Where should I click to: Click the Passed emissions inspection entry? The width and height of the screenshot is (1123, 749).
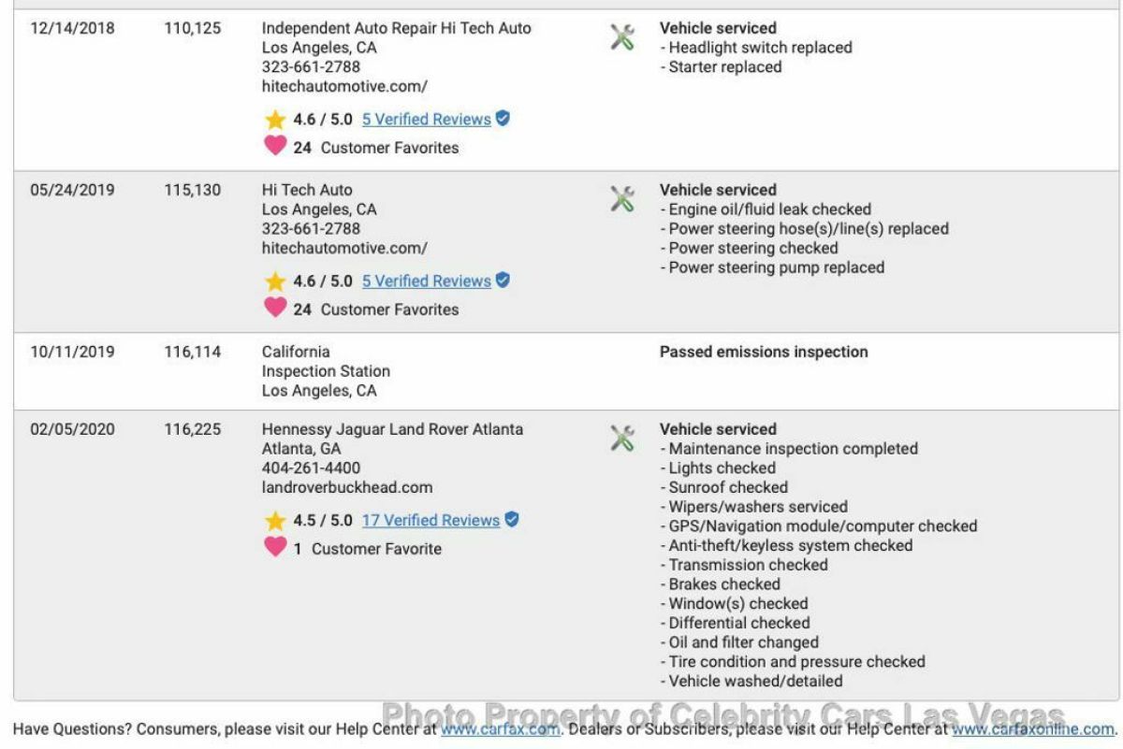coord(764,353)
